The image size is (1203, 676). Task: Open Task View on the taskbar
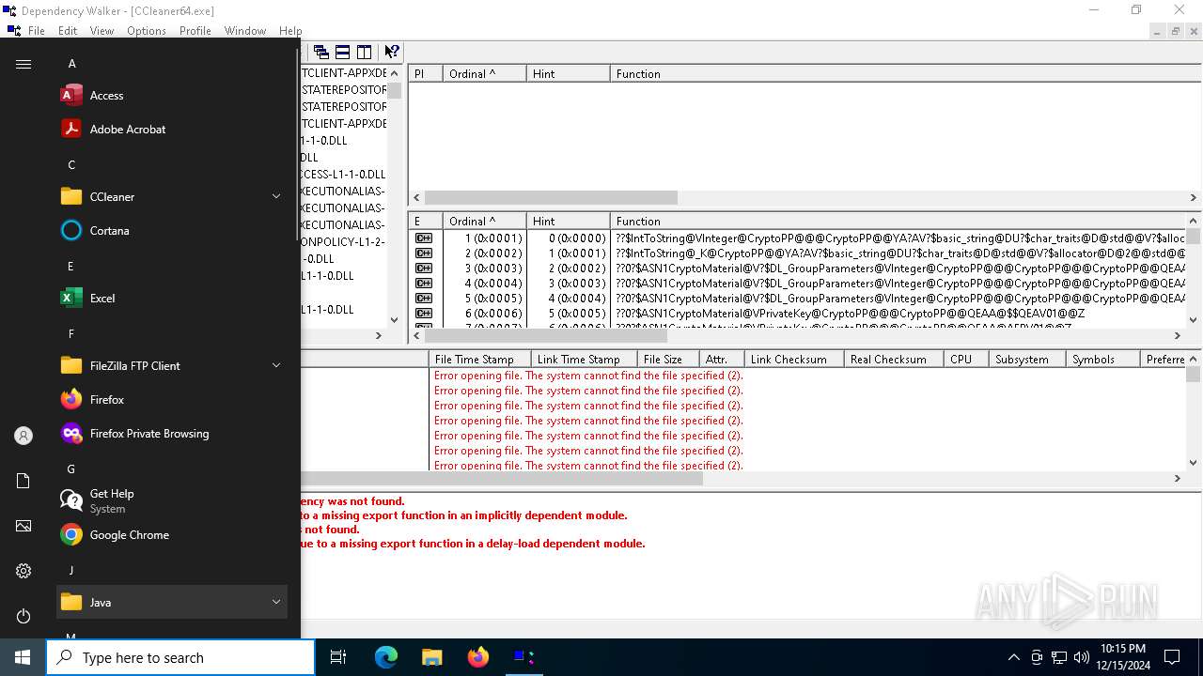(x=338, y=657)
